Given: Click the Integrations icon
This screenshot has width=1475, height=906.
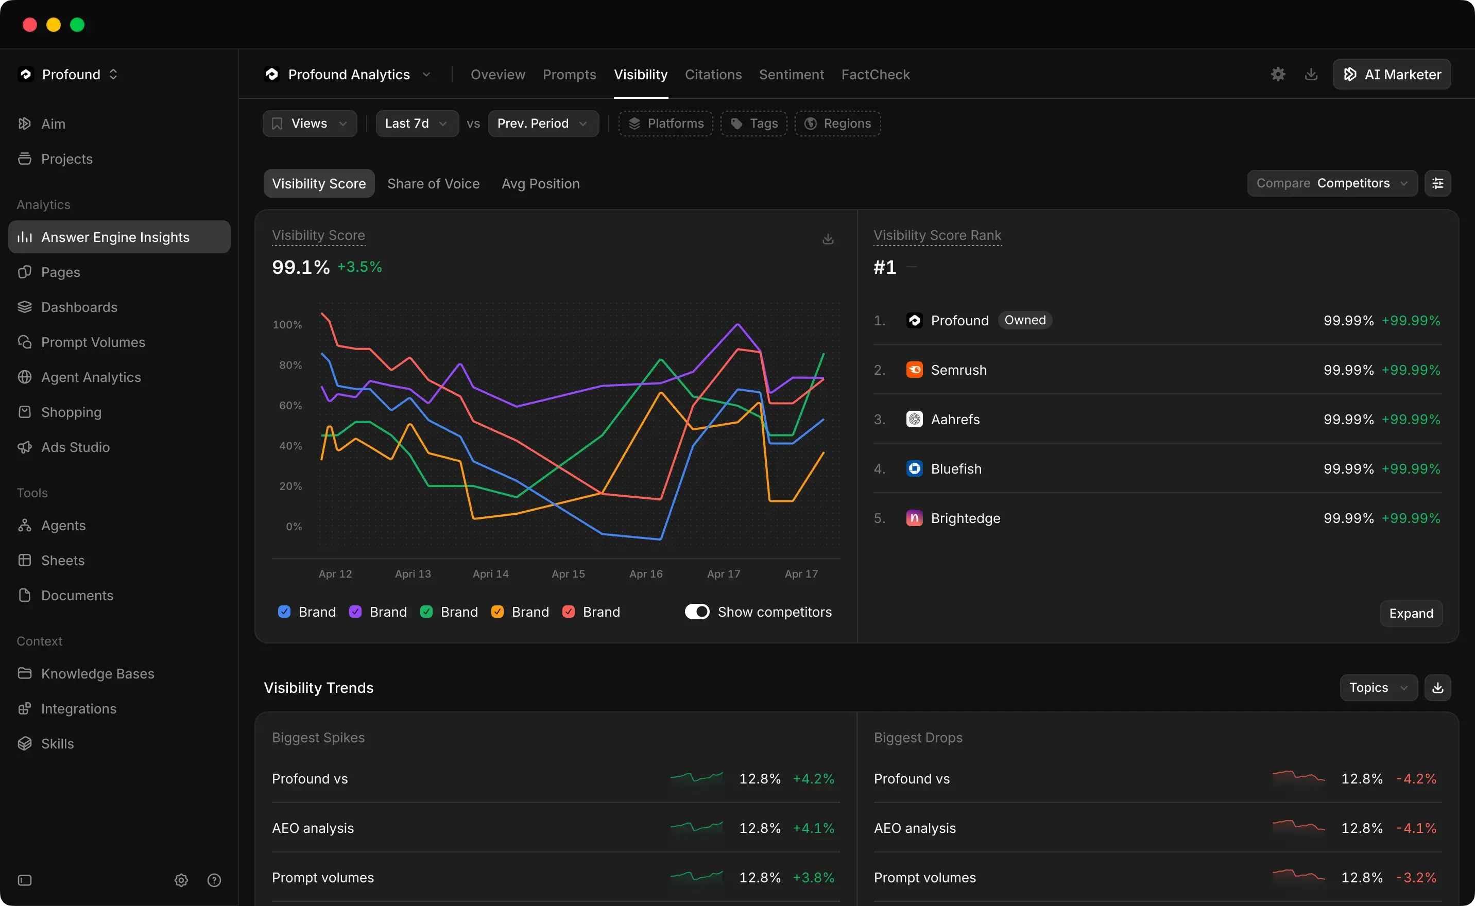Looking at the screenshot, I should [25, 709].
